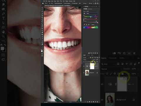Viewport: 141px width, 106px height.
Task: Toggle Resize Windows to Fit option
Action: (x=58, y=3)
